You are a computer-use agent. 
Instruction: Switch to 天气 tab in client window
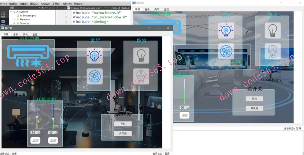coord(25,34)
